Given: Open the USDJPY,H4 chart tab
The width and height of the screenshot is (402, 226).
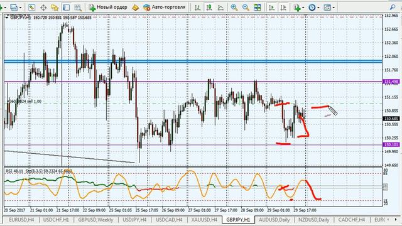Looking at the screenshot, I should click(x=134, y=220).
